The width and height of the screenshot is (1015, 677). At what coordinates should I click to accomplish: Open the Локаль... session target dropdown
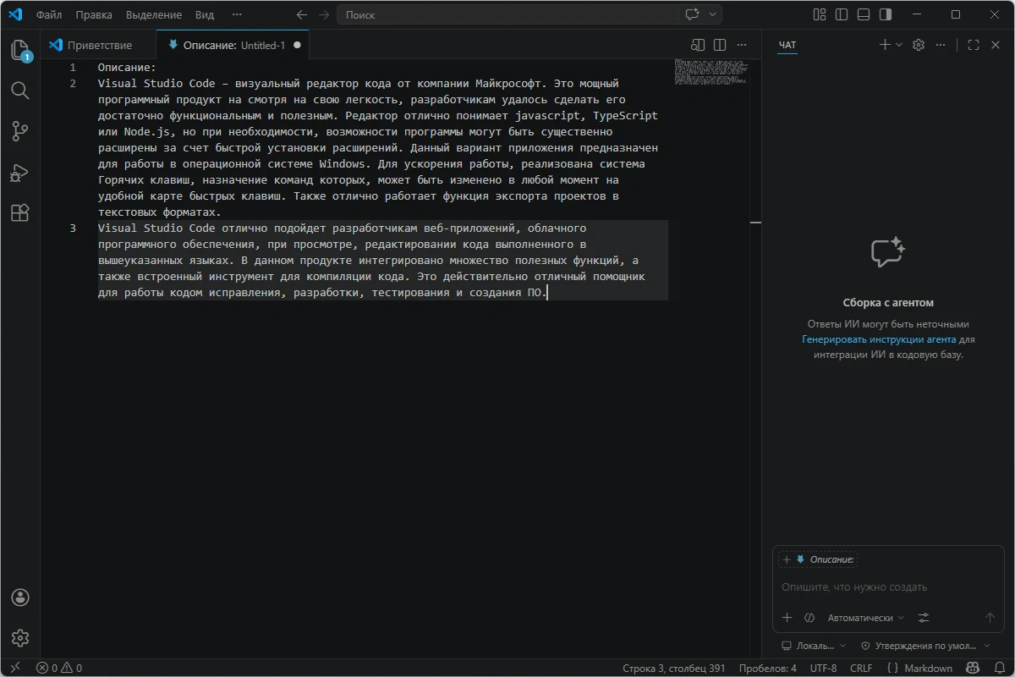pyautogui.click(x=814, y=645)
